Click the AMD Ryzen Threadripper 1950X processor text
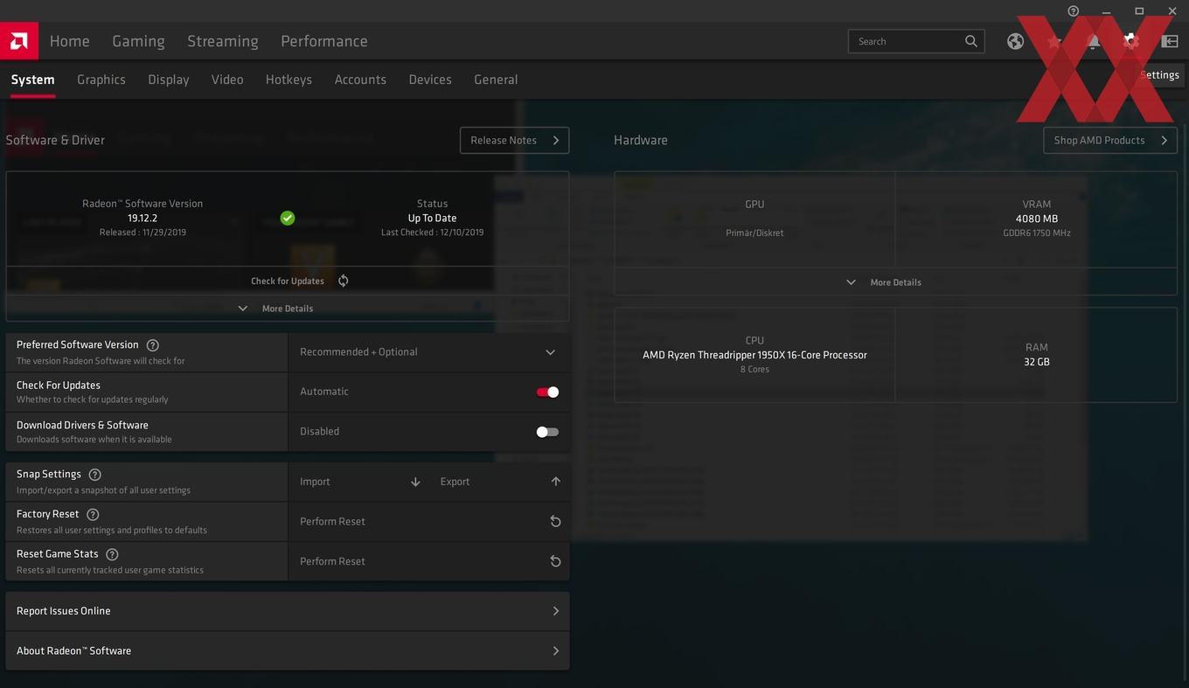Viewport: 1189px width, 688px height. coord(754,355)
